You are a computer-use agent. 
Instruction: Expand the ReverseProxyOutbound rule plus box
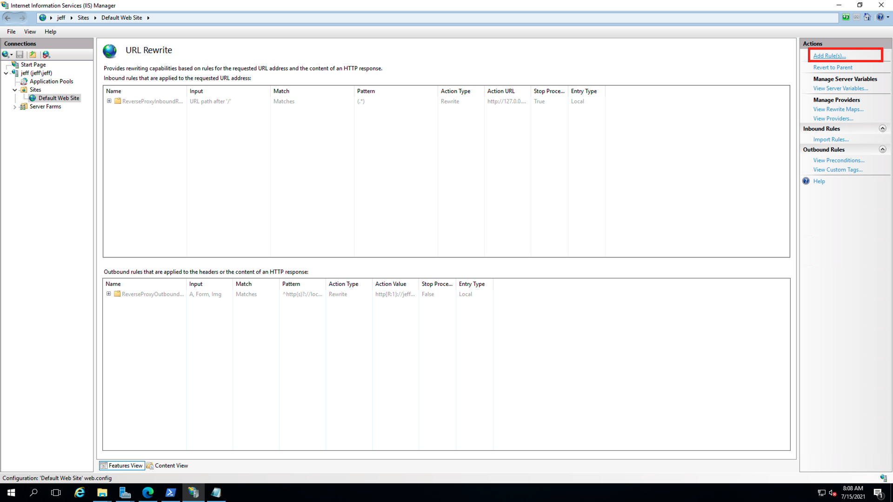(x=109, y=294)
